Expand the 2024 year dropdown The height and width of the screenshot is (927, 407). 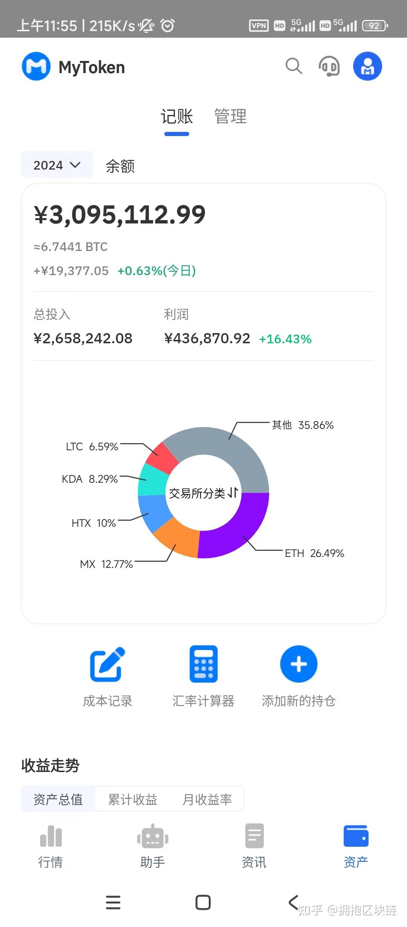(57, 165)
